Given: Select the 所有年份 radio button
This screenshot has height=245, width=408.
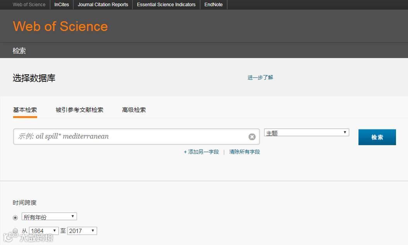Looking at the screenshot, I should coord(15,217).
